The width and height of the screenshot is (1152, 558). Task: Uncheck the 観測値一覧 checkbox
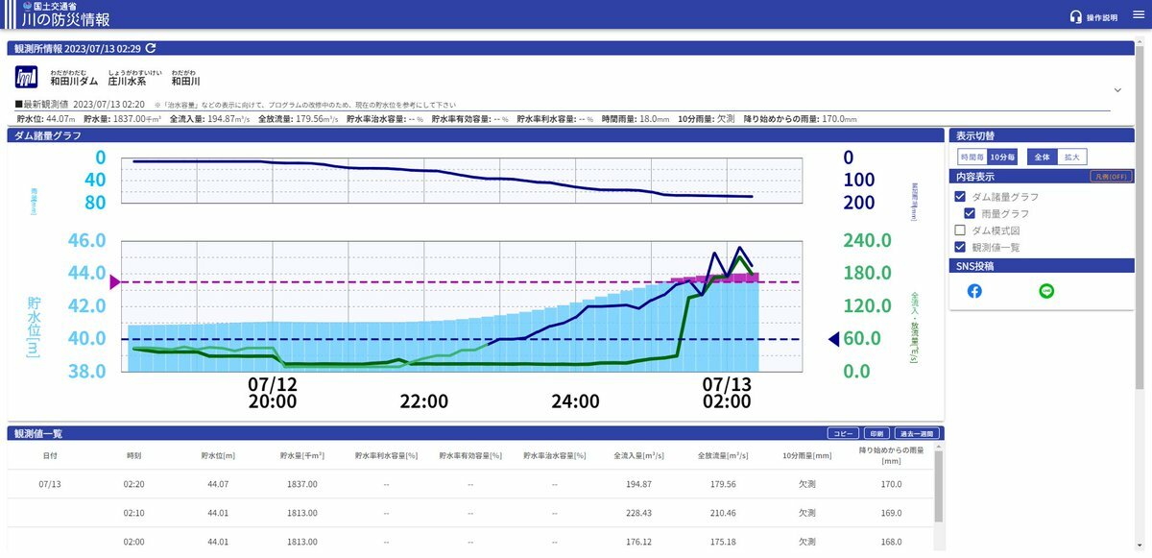point(961,247)
